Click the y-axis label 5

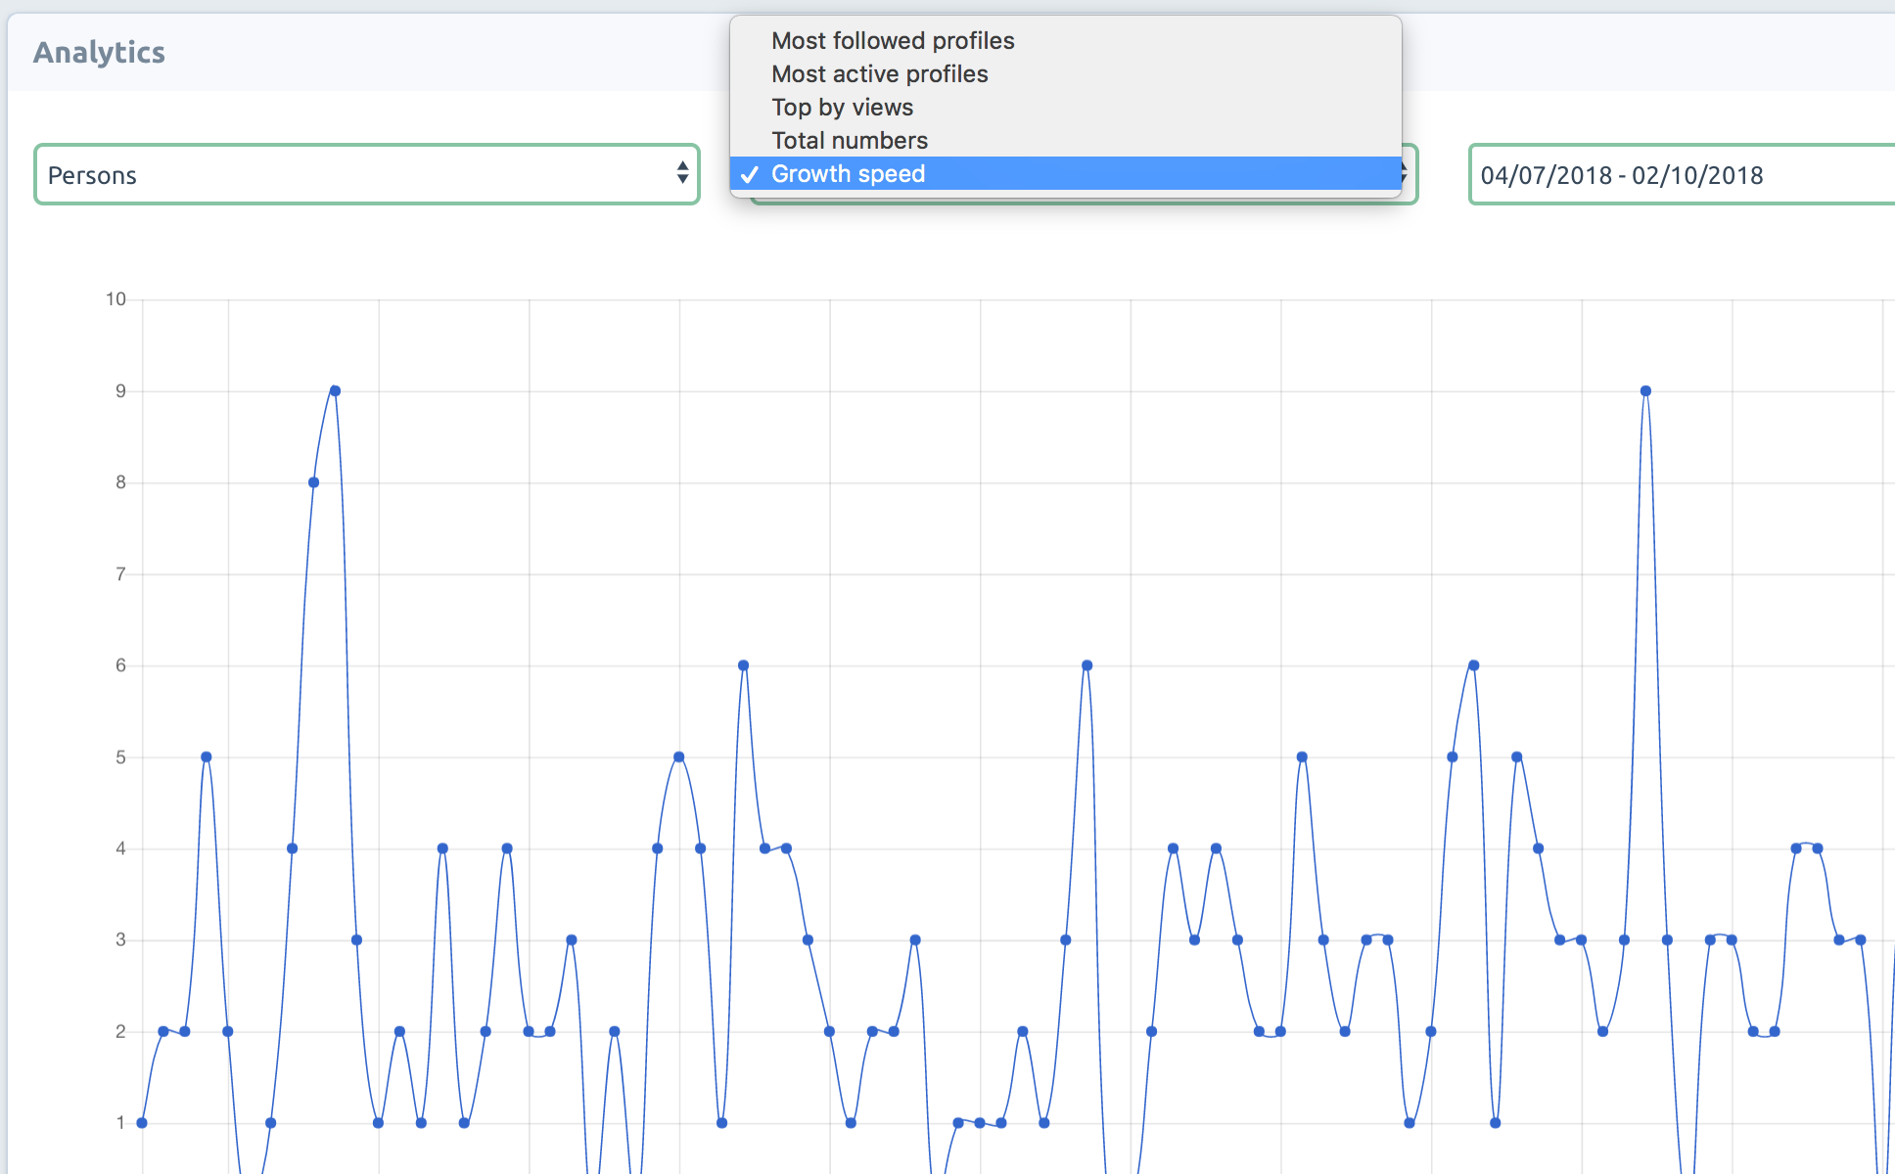tap(120, 757)
